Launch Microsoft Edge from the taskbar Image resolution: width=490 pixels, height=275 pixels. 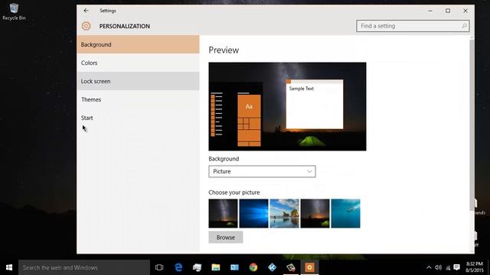tap(178, 267)
